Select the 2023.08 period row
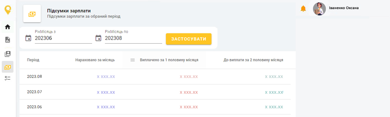 point(35,77)
